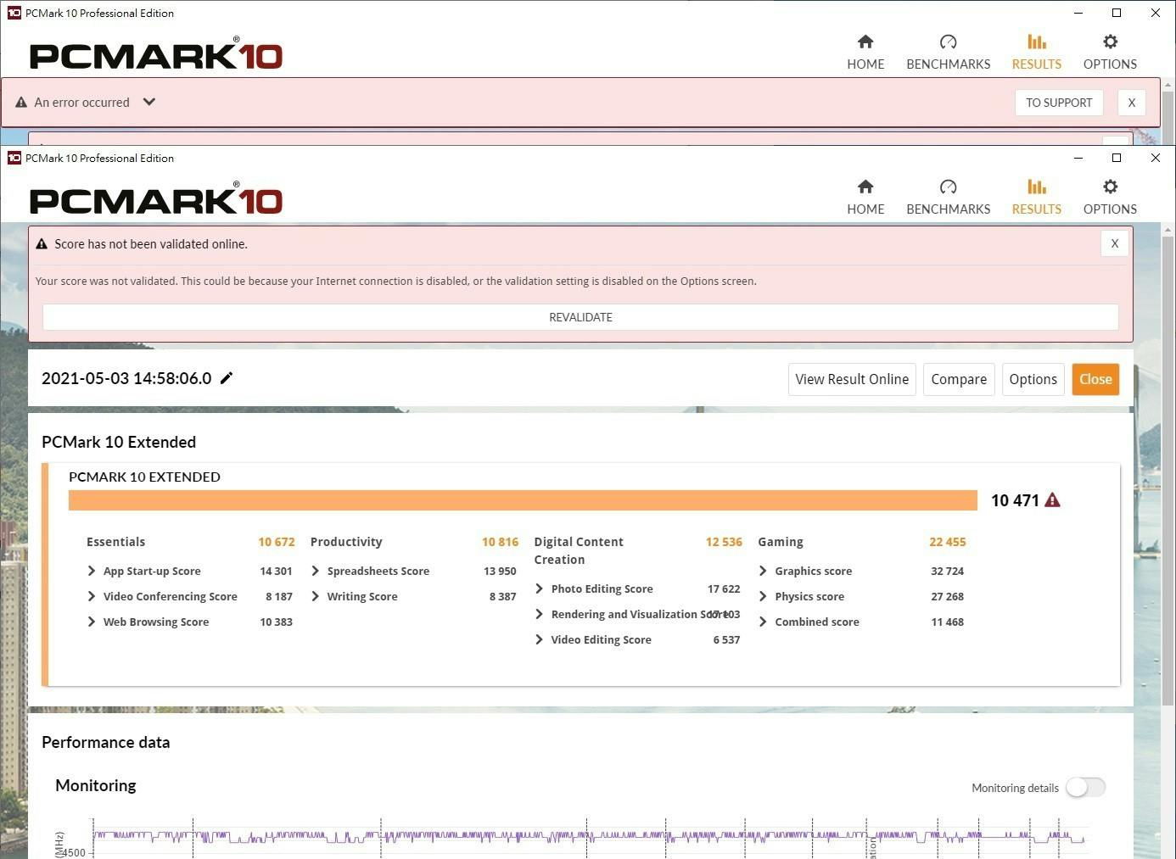Open BENCHMARKS in the back PCMark window

[948, 52]
